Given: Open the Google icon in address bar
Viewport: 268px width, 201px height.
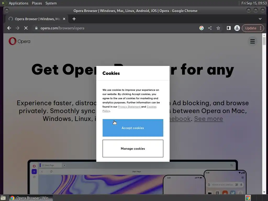Looking at the screenshot, I should 201,28.
